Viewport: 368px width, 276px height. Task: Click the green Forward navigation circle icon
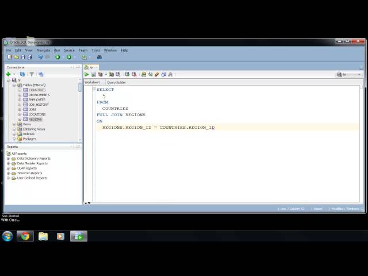[69, 57]
